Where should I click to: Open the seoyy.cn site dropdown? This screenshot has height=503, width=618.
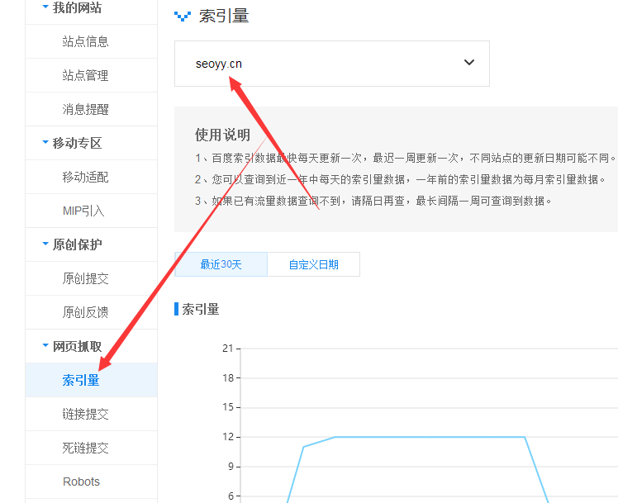point(330,64)
